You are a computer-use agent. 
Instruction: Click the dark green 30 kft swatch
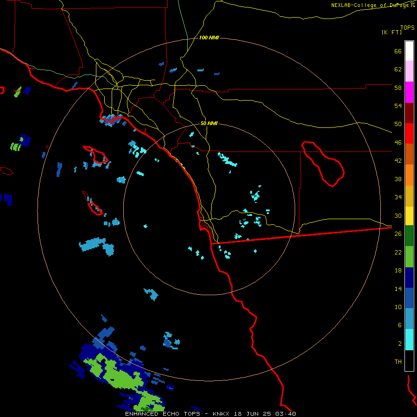409,236
